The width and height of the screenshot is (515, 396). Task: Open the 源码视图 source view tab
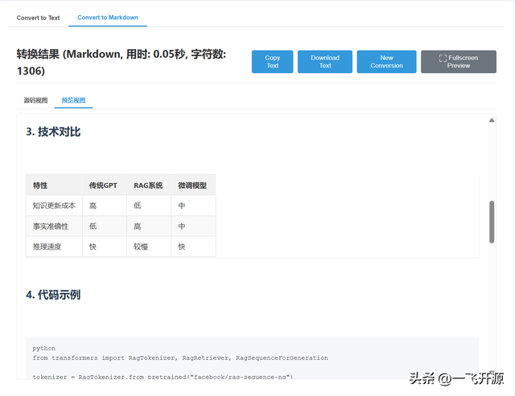coord(35,100)
